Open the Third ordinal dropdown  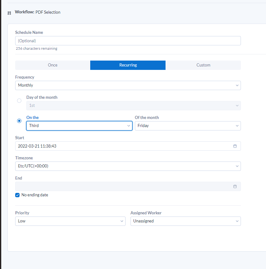point(79,125)
